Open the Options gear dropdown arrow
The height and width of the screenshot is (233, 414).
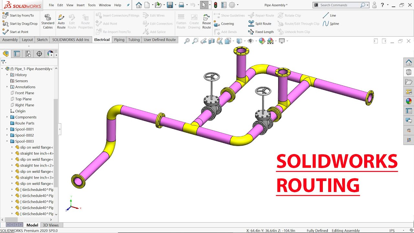point(238,5)
